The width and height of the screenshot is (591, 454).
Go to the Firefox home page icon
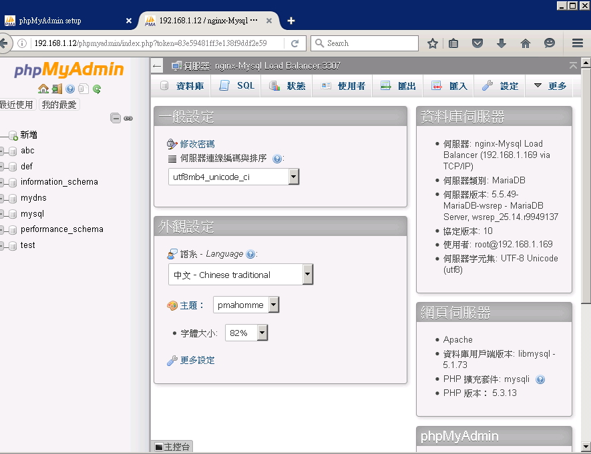point(525,43)
